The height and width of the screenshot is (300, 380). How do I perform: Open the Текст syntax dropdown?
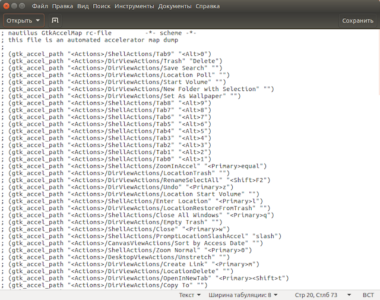click(190, 295)
